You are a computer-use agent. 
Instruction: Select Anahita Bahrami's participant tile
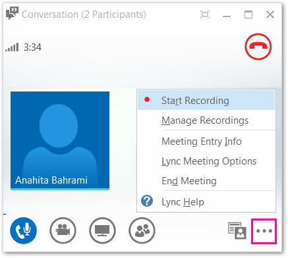click(x=60, y=141)
